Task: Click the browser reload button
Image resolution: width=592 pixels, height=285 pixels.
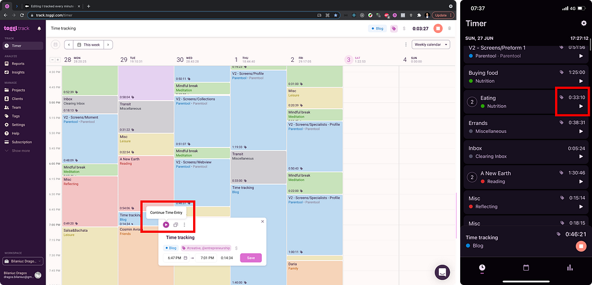Action: [x=22, y=15]
